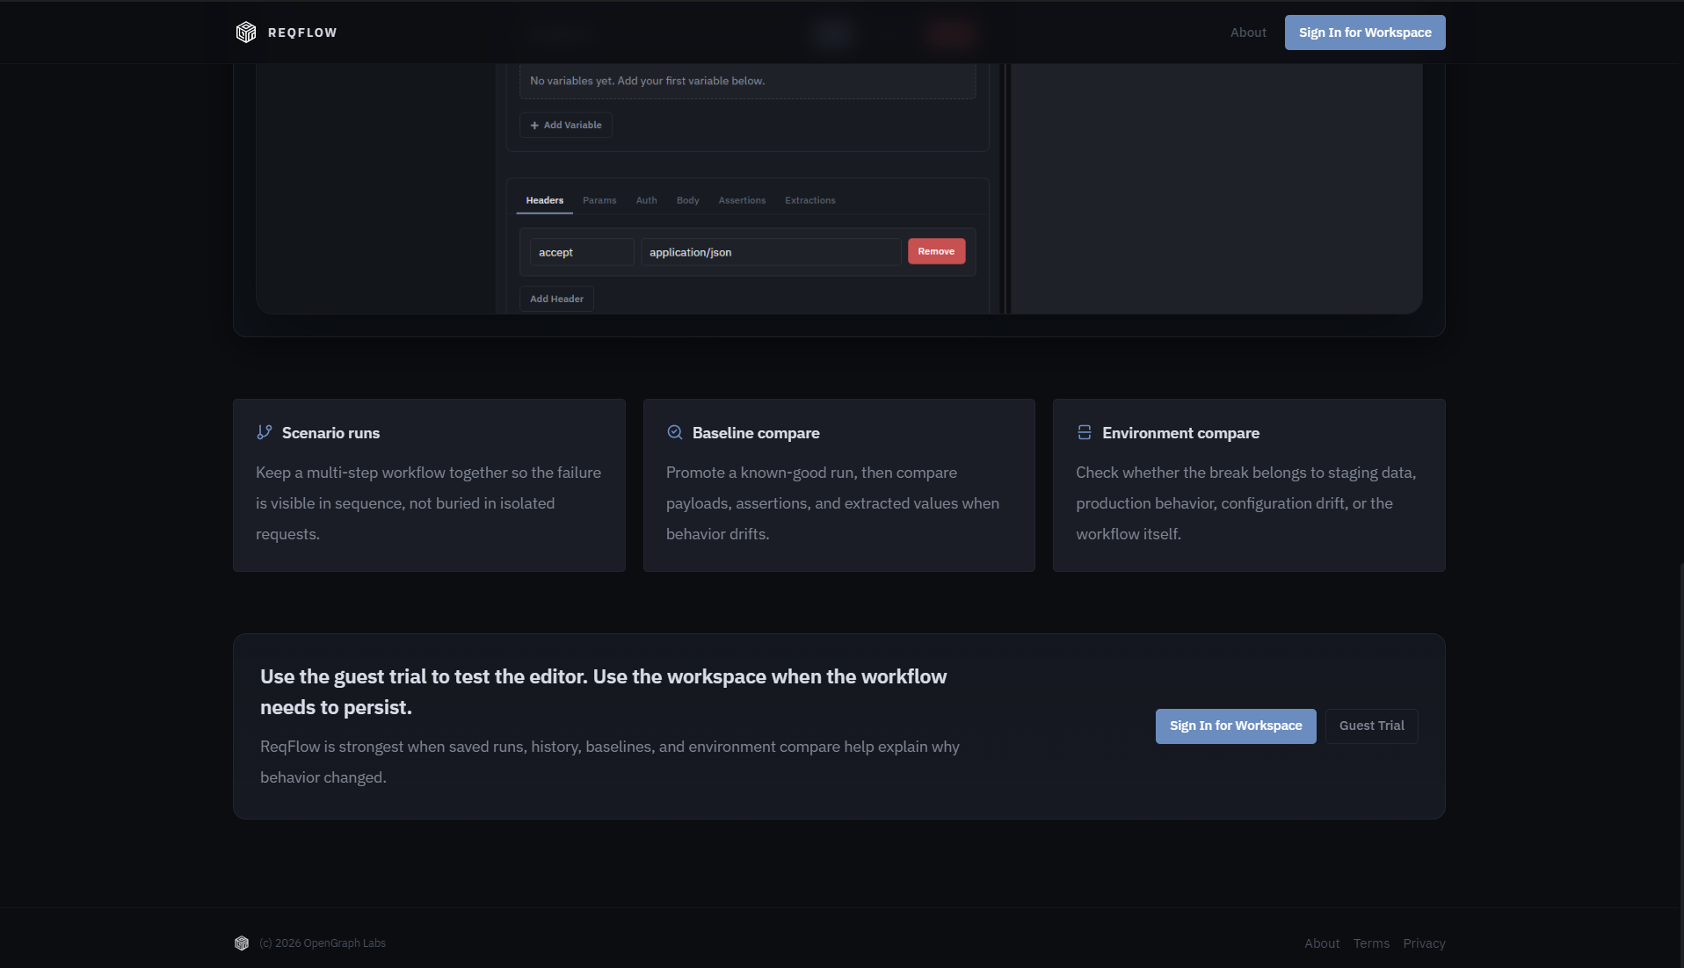Click the Baseline compare magnifier-check icon
Image resolution: width=1684 pixels, height=968 pixels.
pos(674,431)
